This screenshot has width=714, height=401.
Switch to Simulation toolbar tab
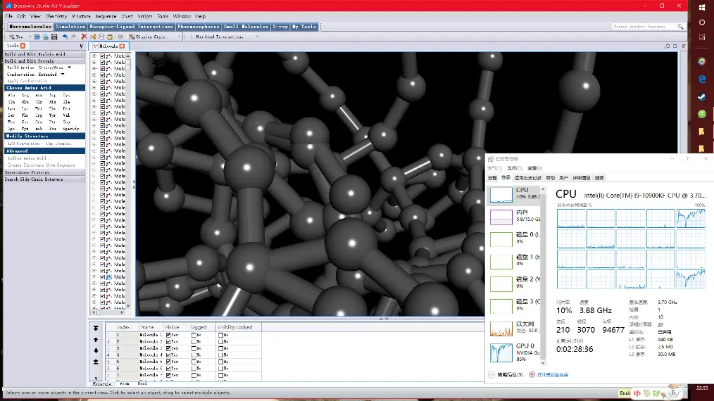click(x=70, y=27)
